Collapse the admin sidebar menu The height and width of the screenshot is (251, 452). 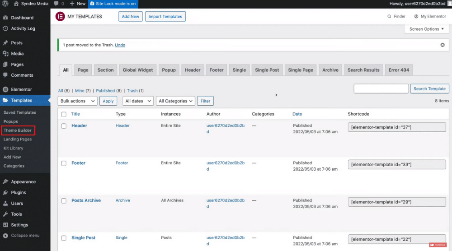tap(25, 236)
